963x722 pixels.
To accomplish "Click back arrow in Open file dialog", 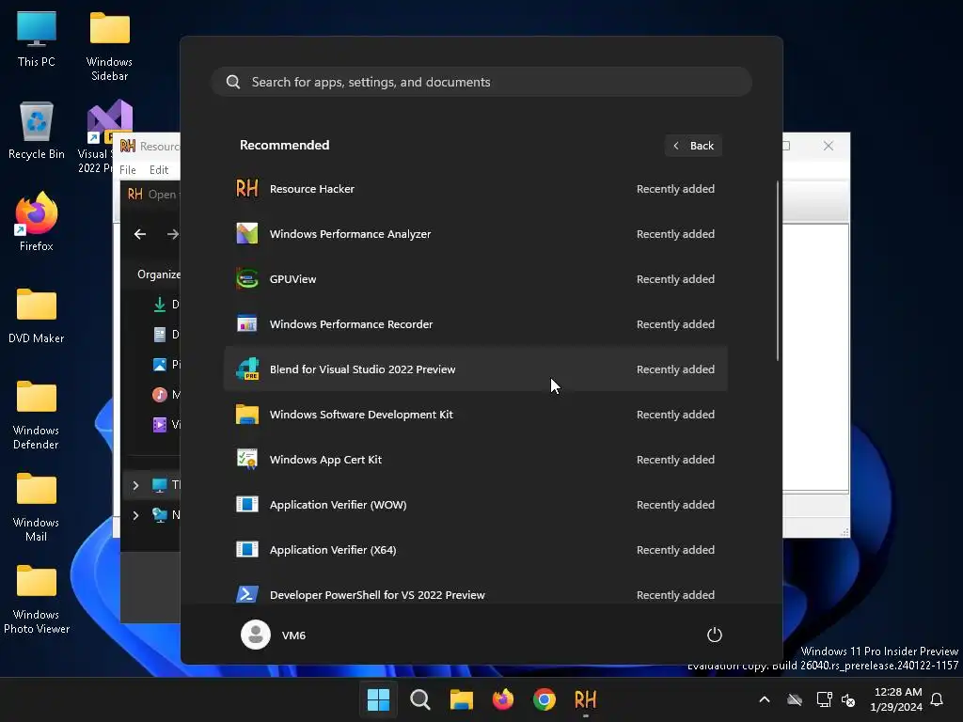I will [140, 234].
